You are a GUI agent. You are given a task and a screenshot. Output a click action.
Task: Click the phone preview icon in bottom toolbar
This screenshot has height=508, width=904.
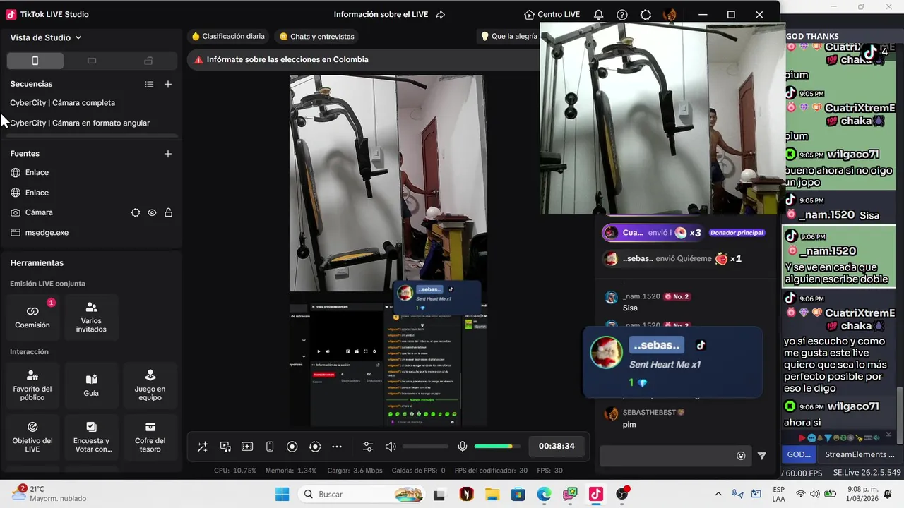[270, 447]
